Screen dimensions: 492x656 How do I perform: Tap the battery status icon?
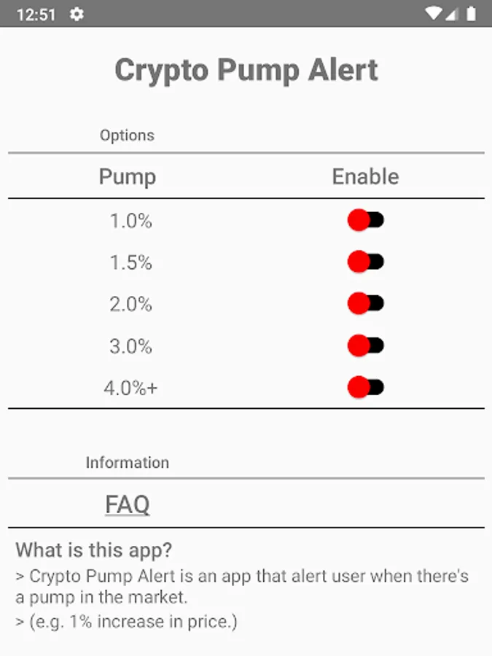472,14
